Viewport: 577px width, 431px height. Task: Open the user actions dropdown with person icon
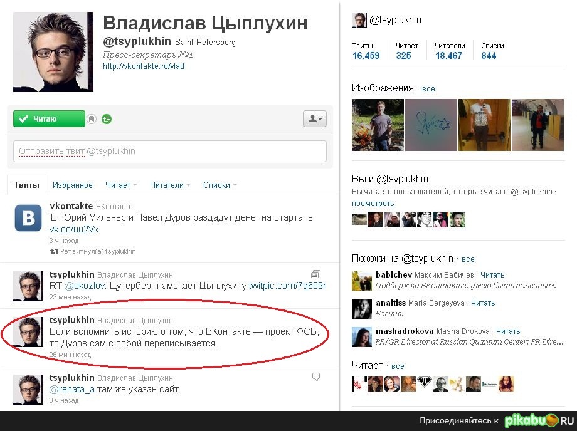pos(315,118)
